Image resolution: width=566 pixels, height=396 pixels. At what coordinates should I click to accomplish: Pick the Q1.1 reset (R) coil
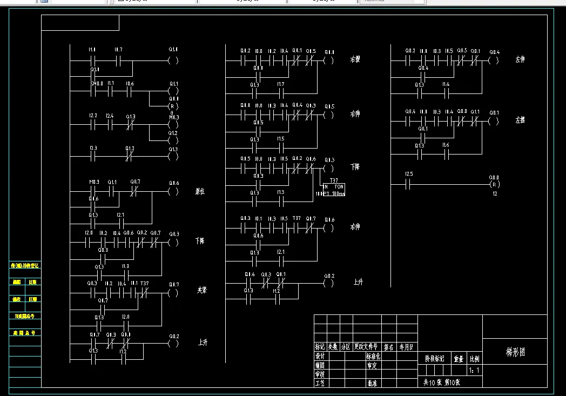173,106
